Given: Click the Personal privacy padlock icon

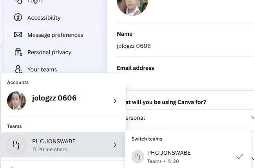Looking at the screenshot, I should point(18,52).
